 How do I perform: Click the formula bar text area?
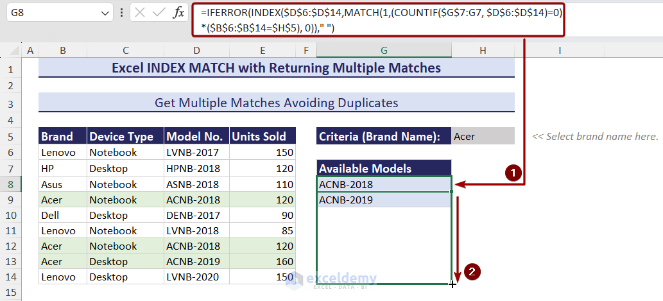tap(379, 19)
